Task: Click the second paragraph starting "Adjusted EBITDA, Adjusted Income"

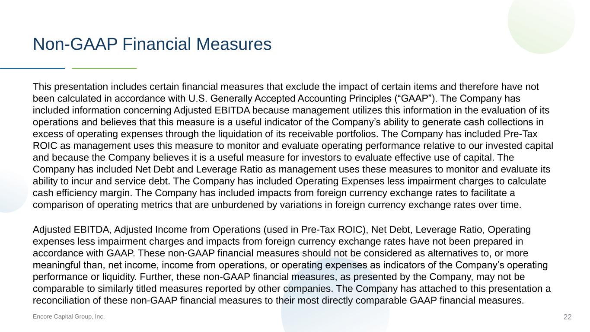Action: pos(292,265)
